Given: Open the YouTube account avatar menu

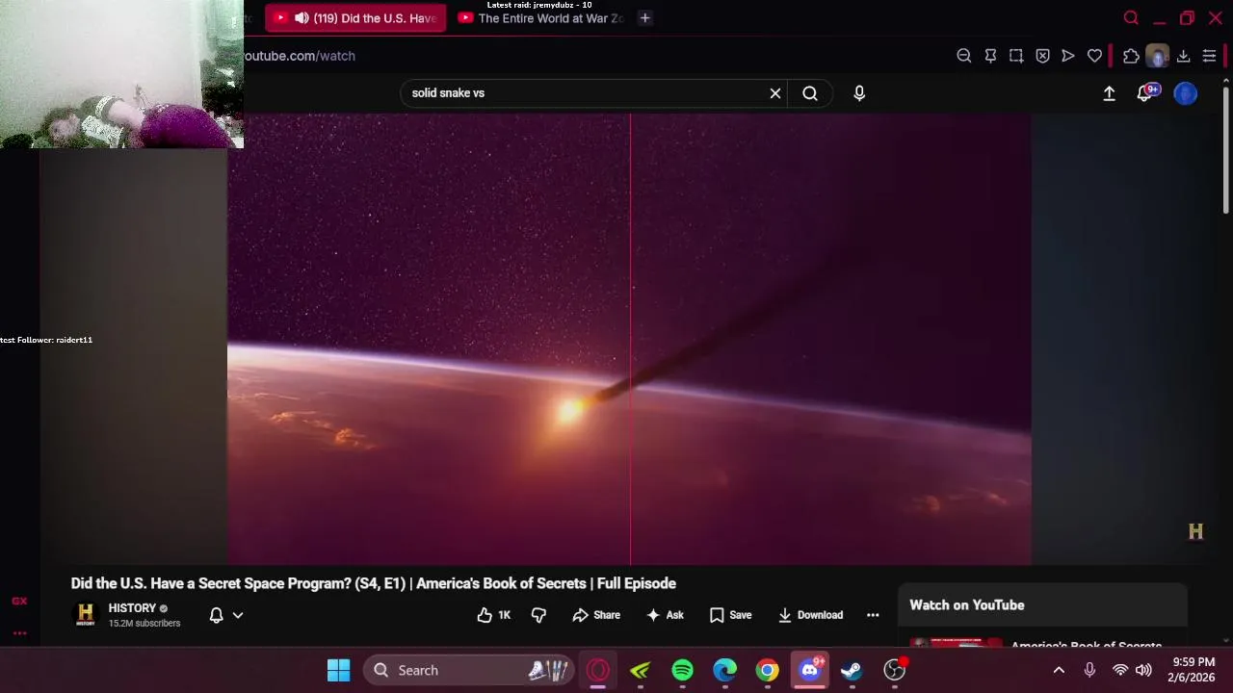Looking at the screenshot, I should click(x=1186, y=93).
